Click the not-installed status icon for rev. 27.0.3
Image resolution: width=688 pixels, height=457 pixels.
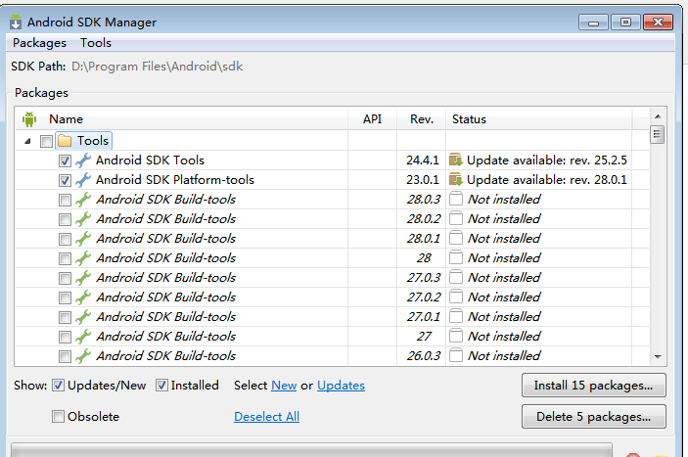[x=456, y=278]
